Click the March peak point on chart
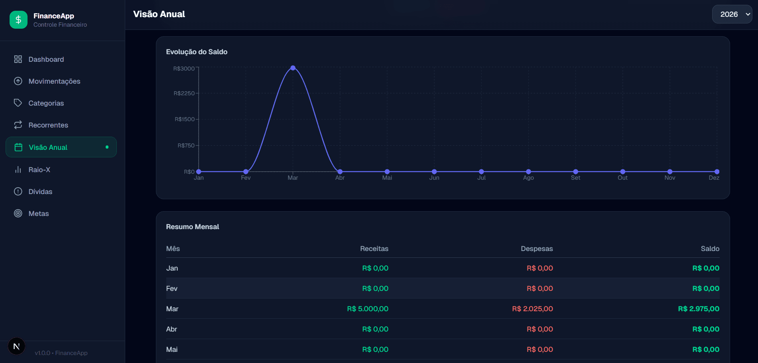The height and width of the screenshot is (363, 758). [x=293, y=68]
